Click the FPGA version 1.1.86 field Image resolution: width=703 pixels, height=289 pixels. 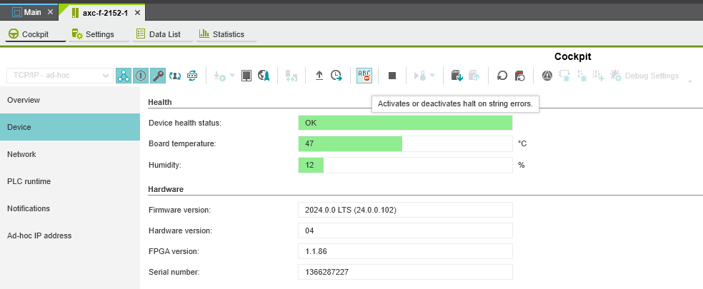[x=405, y=251]
